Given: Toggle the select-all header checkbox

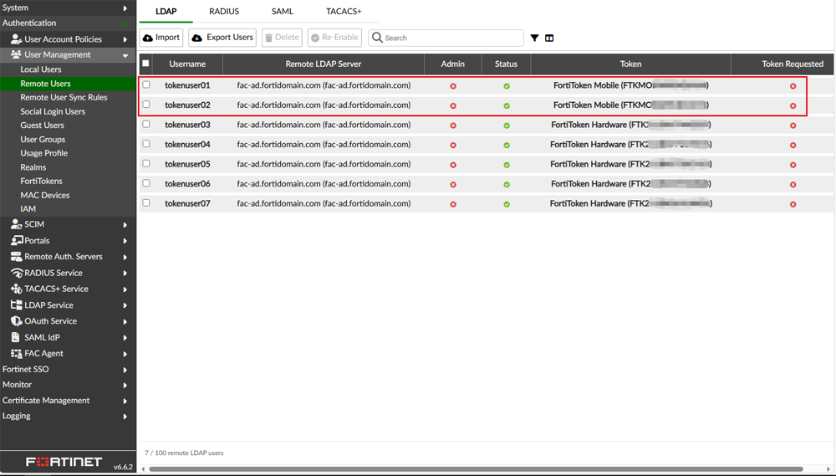Looking at the screenshot, I should tap(146, 64).
